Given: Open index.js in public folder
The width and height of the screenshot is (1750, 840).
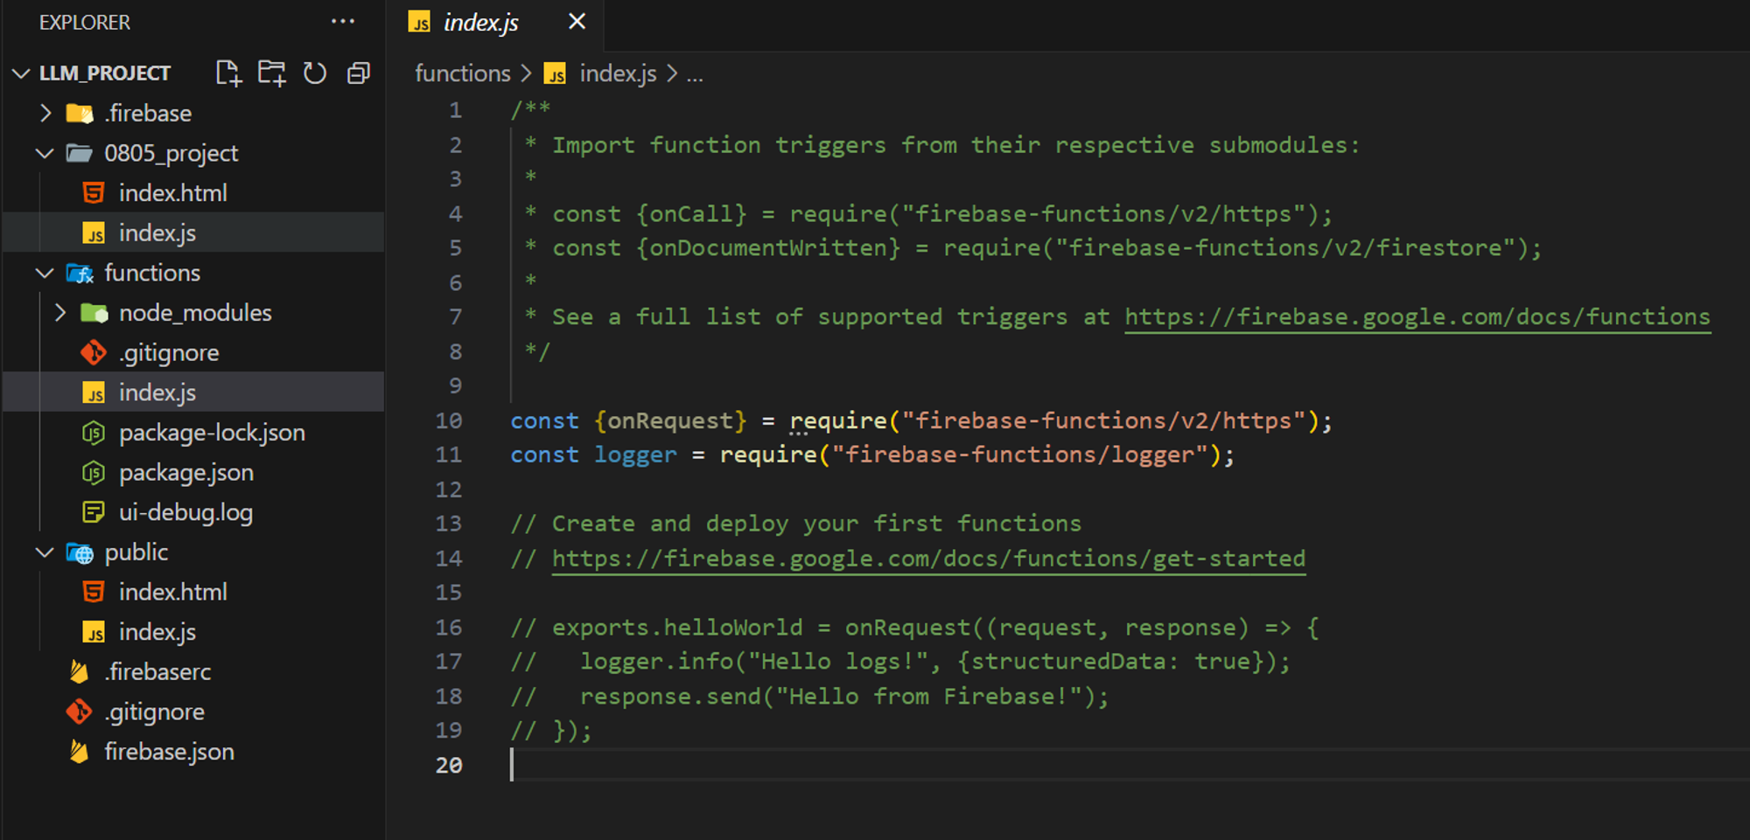Looking at the screenshot, I should [157, 632].
